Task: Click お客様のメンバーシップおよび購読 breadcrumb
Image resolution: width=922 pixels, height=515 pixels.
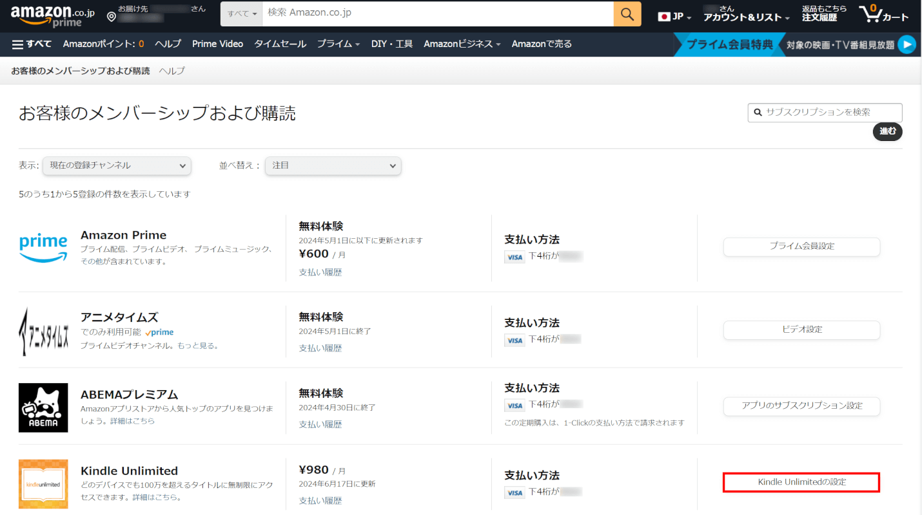Action: coord(81,71)
